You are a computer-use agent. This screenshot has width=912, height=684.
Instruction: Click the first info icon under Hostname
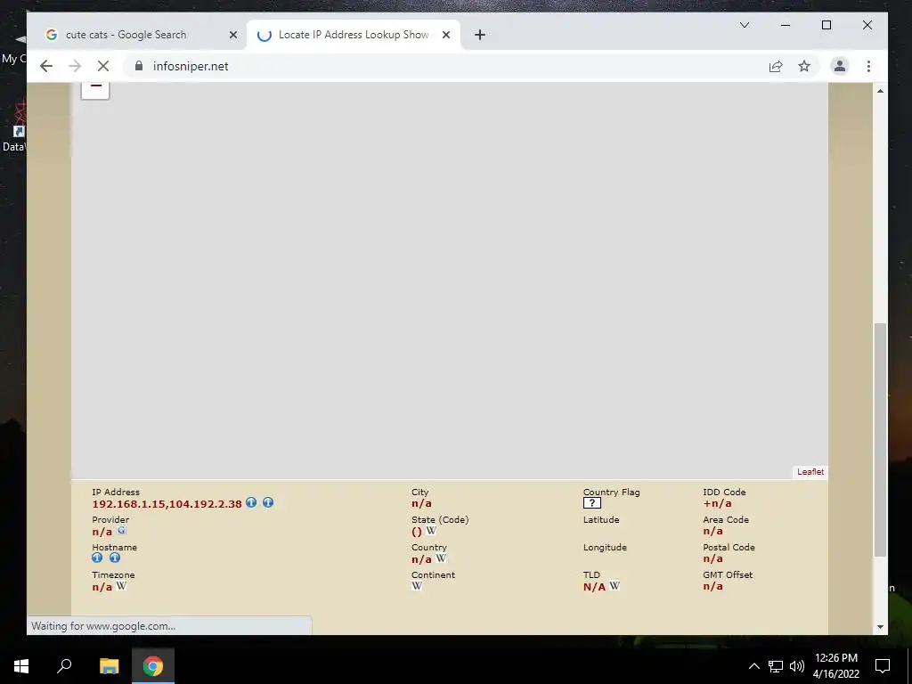coord(97,558)
